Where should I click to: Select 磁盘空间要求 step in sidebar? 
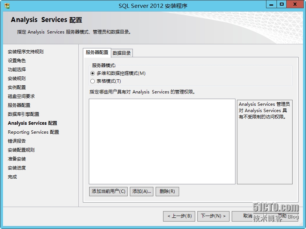pos(21,96)
